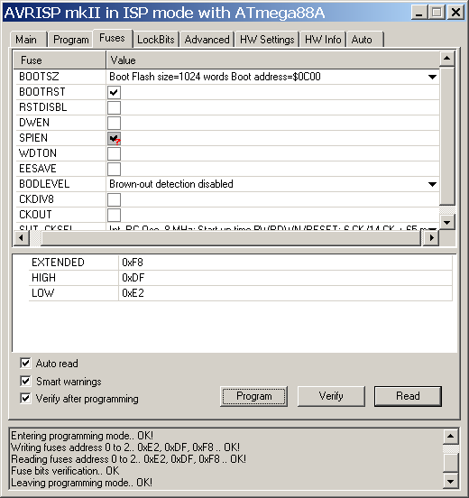Edit the EXTENDED fuse value 0xF8

[285, 263]
